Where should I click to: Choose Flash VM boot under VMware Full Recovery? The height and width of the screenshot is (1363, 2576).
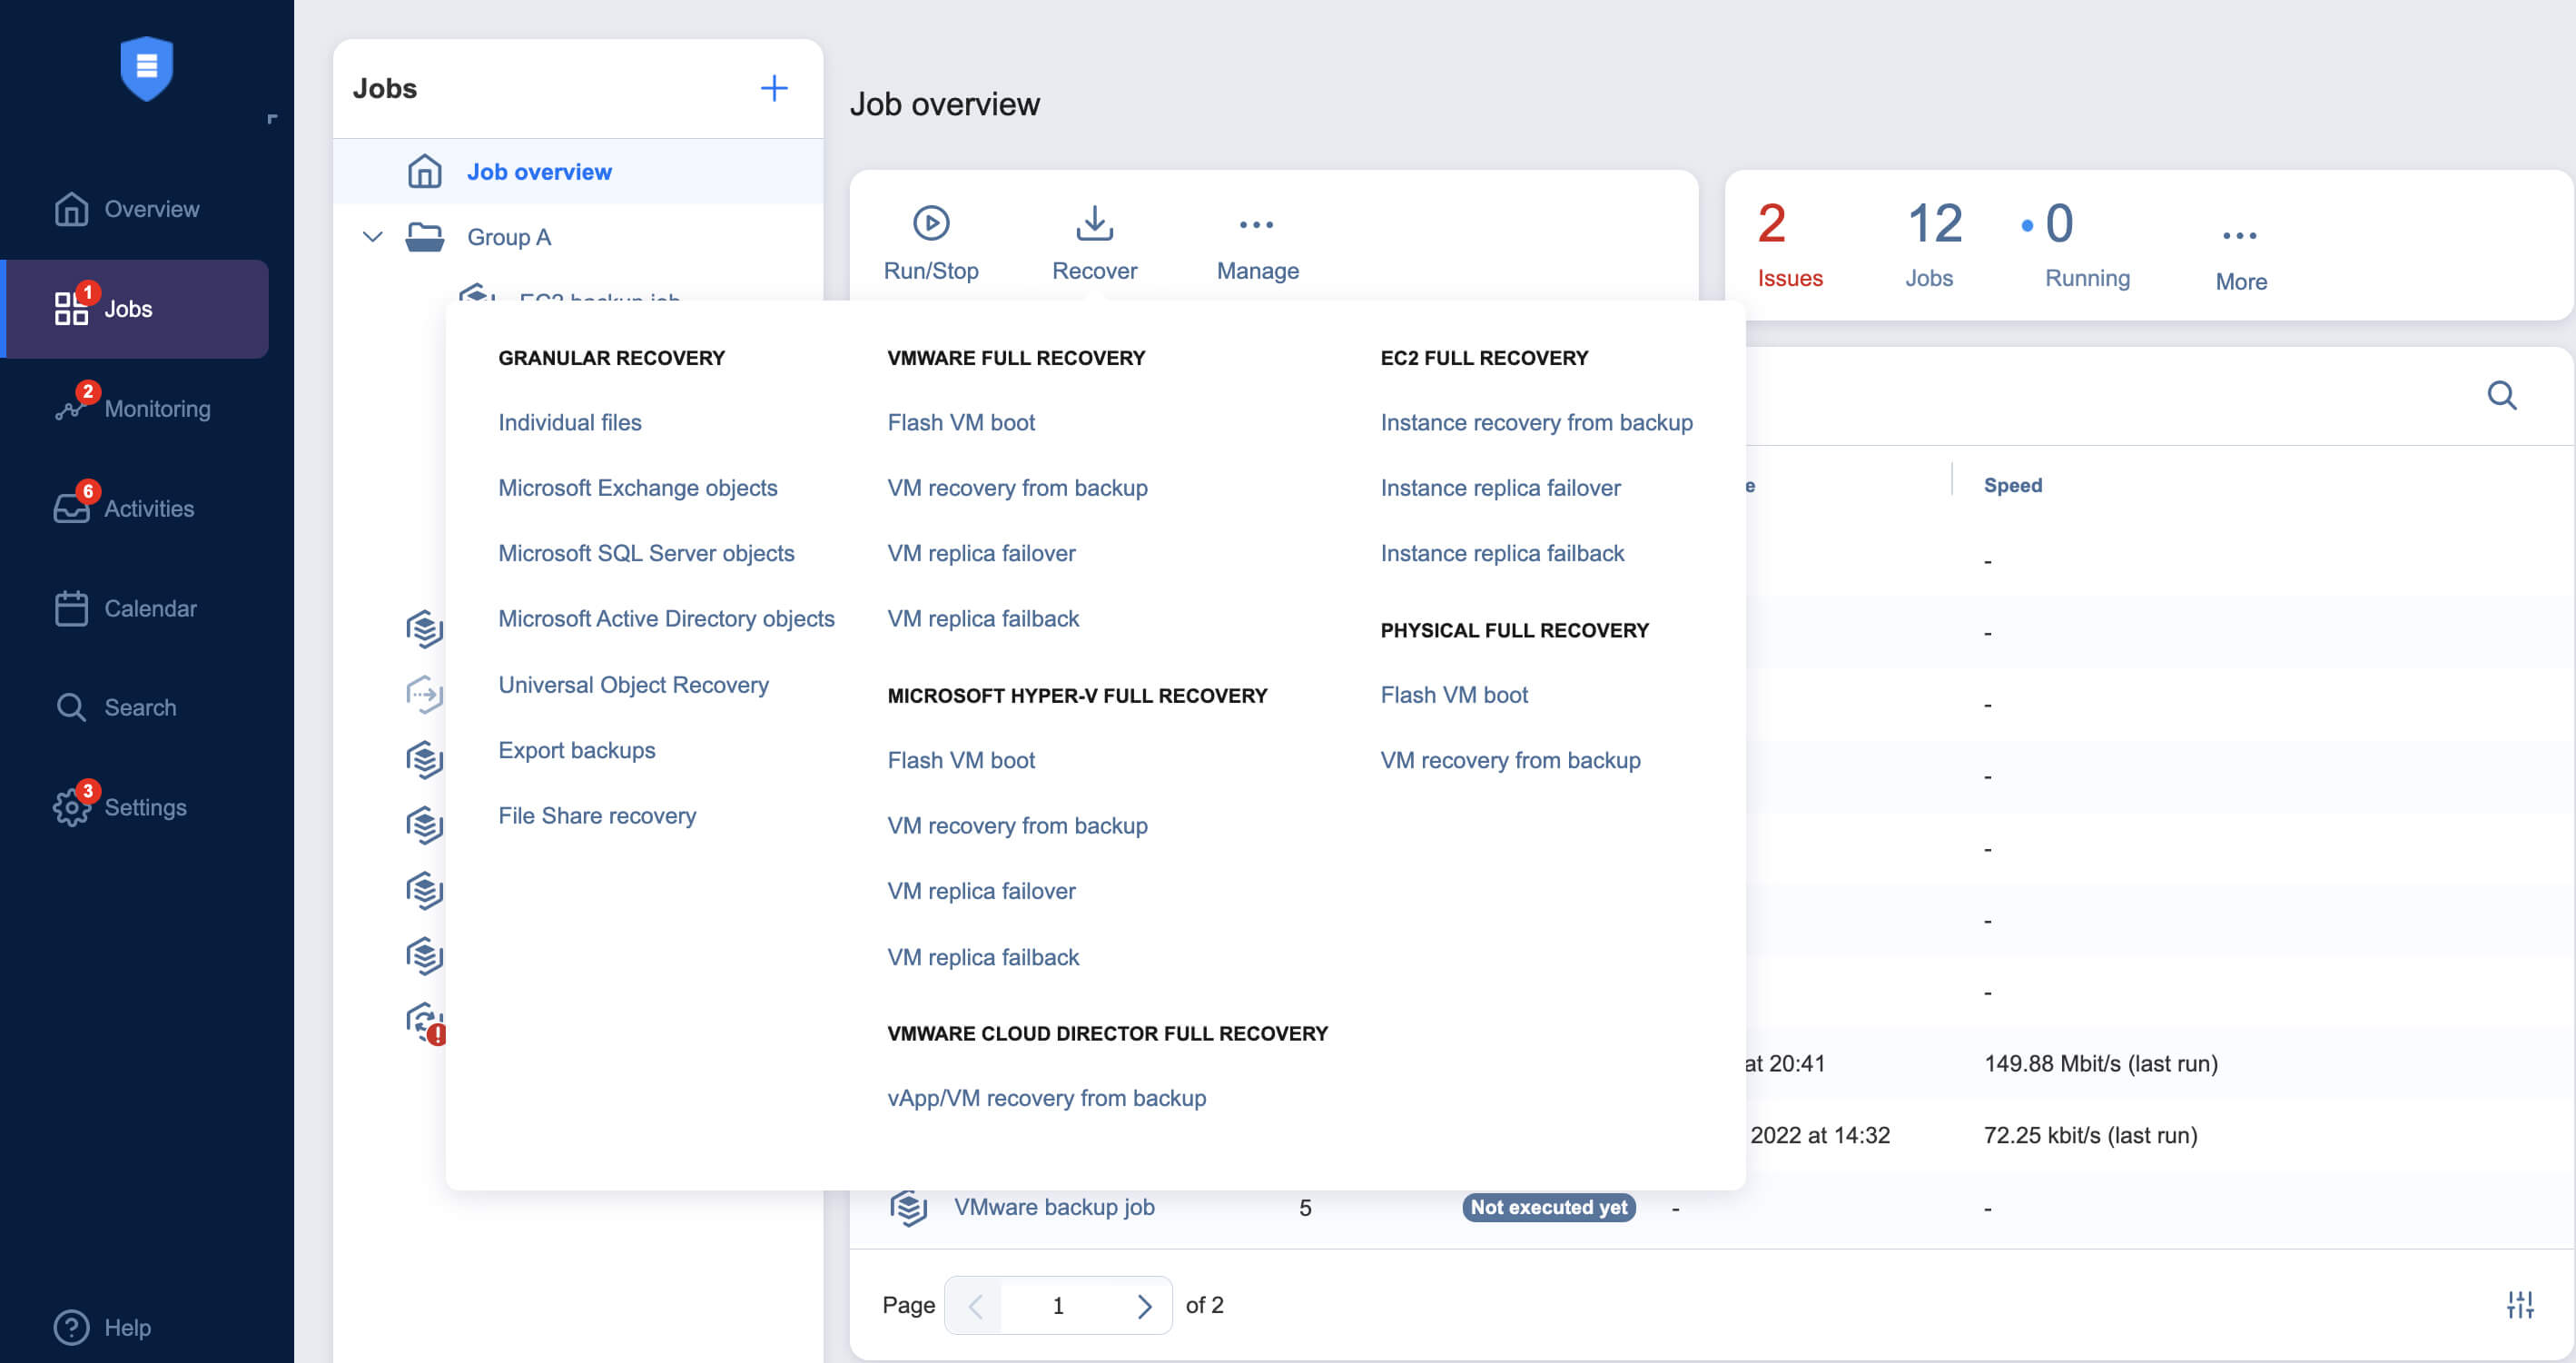961,422
